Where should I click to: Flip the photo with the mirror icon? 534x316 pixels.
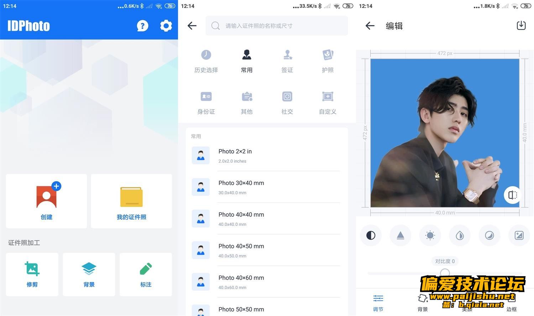(x=512, y=195)
